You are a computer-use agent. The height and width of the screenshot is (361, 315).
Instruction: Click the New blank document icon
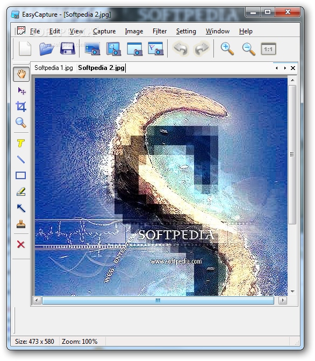[x=25, y=48]
